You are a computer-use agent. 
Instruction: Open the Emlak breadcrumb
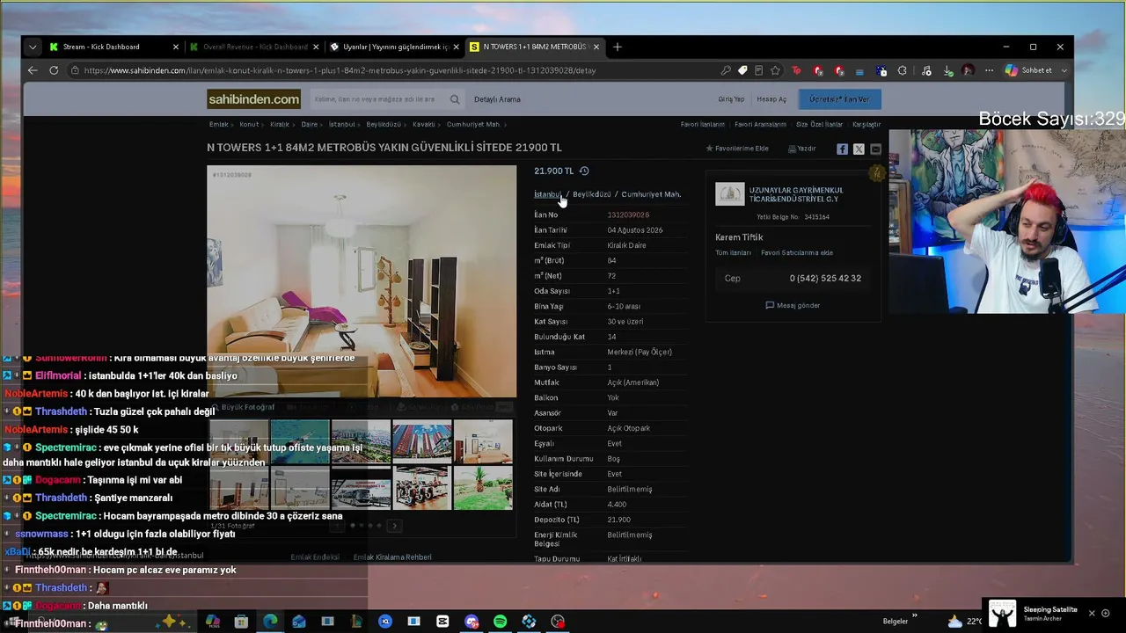218,125
